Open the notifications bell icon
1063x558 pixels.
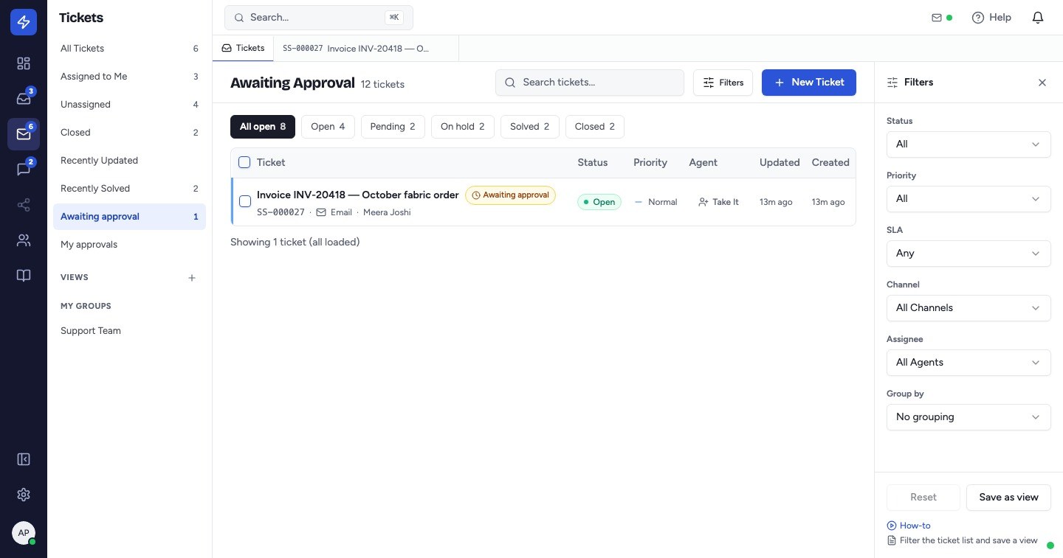pos(1038,18)
